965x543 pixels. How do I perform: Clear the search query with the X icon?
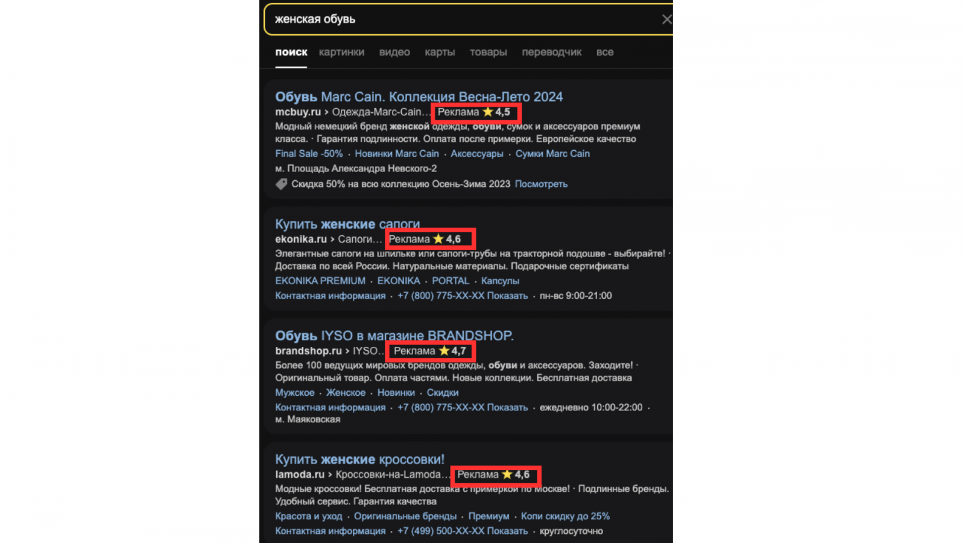(666, 19)
